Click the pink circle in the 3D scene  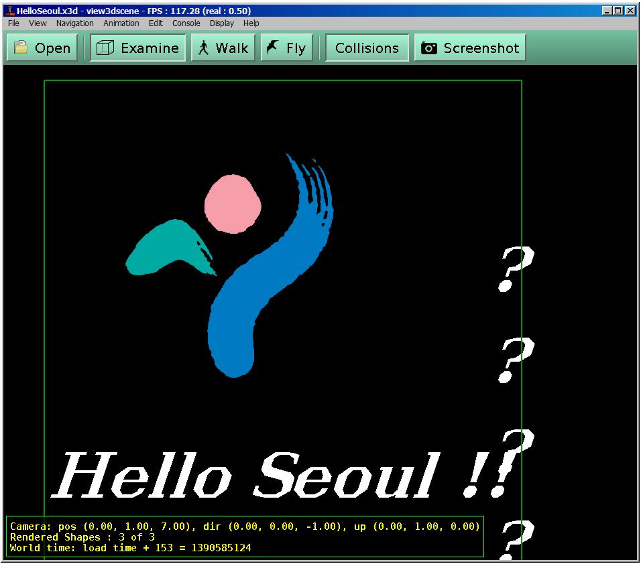[x=232, y=204]
